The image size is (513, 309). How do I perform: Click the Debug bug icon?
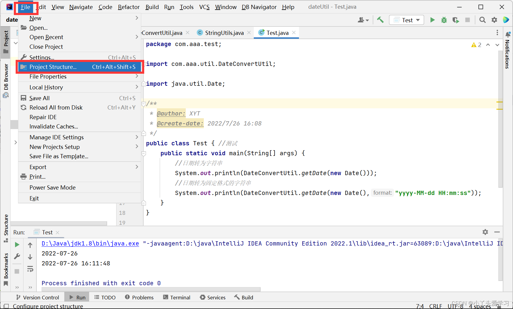click(x=444, y=20)
